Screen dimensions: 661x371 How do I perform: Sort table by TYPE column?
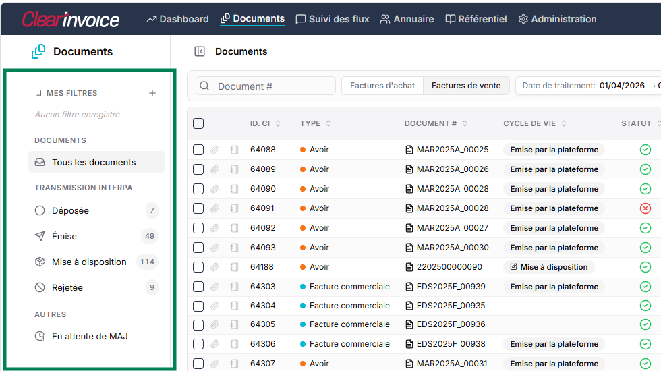pyautogui.click(x=316, y=123)
